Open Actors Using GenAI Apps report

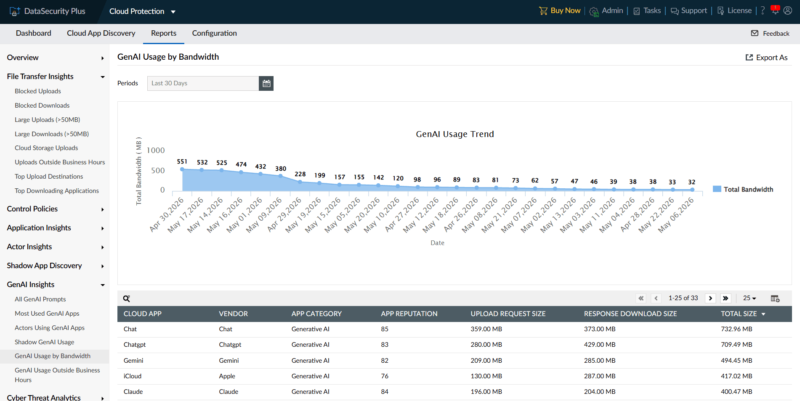[x=50, y=328]
